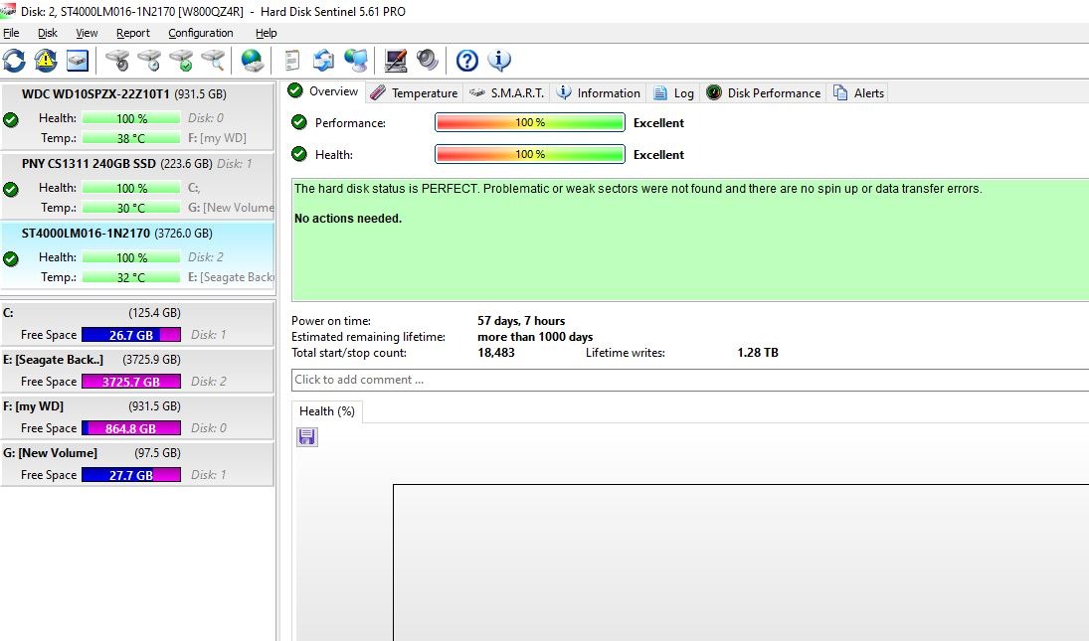Click the save floppy icon under Health (%)

click(x=307, y=437)
